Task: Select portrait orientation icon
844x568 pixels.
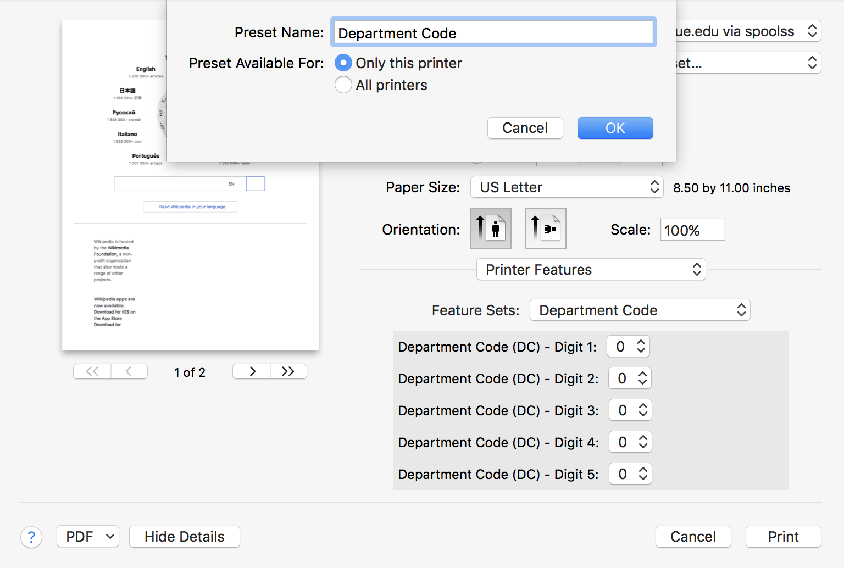Action: (x=490, y=229)
